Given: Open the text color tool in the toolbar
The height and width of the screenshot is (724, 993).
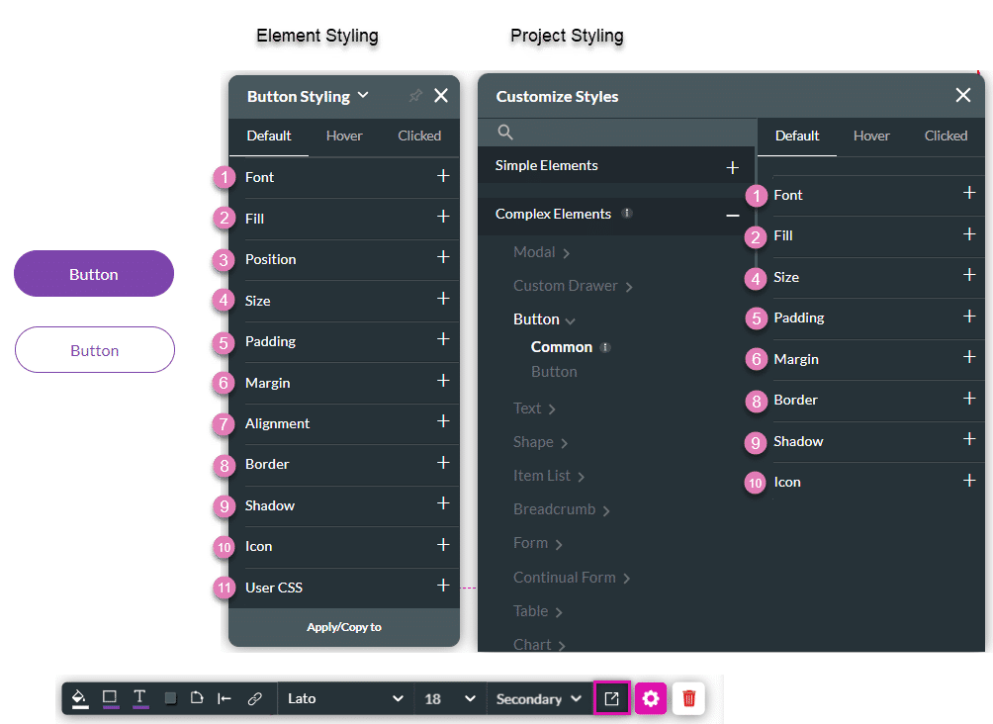Looking at the screenshot, I should [139, 698].
